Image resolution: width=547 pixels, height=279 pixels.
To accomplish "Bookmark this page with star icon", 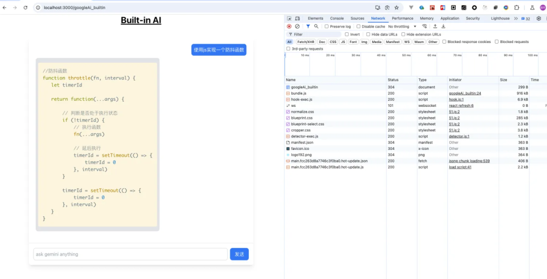I will [396, 8].
